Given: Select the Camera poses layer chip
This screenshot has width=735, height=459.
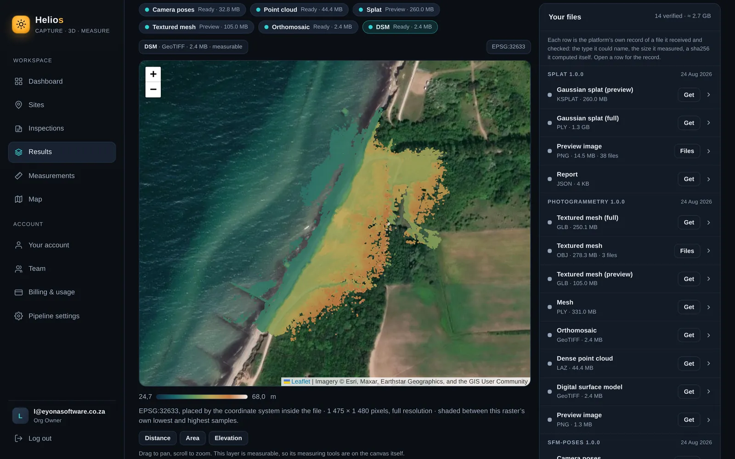Looking at the screenshot, I should [x=192, y=10].
